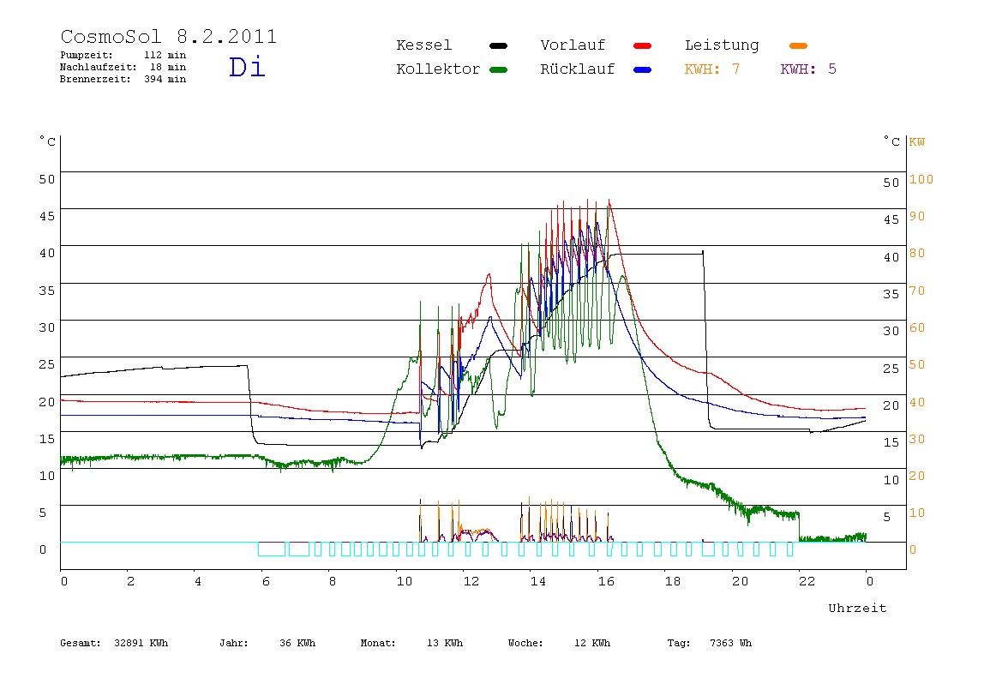Click the 'Uhrzeit' axis label
The image size is (984, 696).
coord(857,608)
